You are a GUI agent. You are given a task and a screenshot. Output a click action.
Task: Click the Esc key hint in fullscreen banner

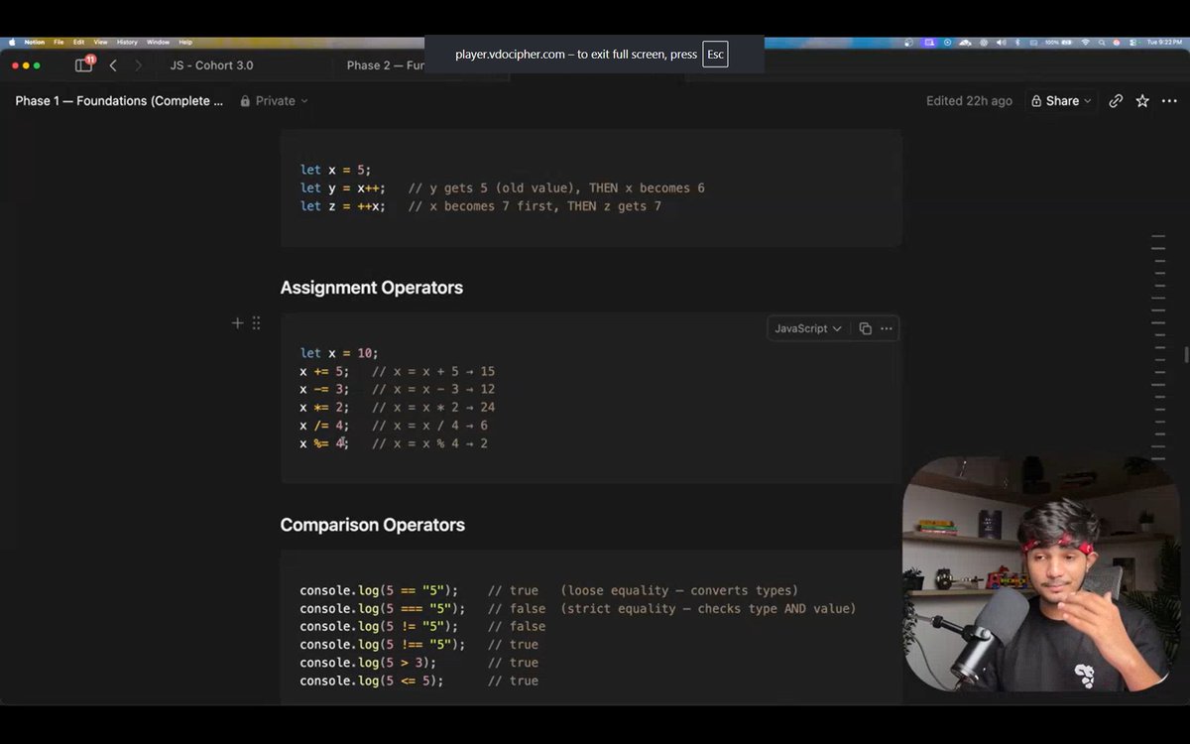(x=715, y=55)
